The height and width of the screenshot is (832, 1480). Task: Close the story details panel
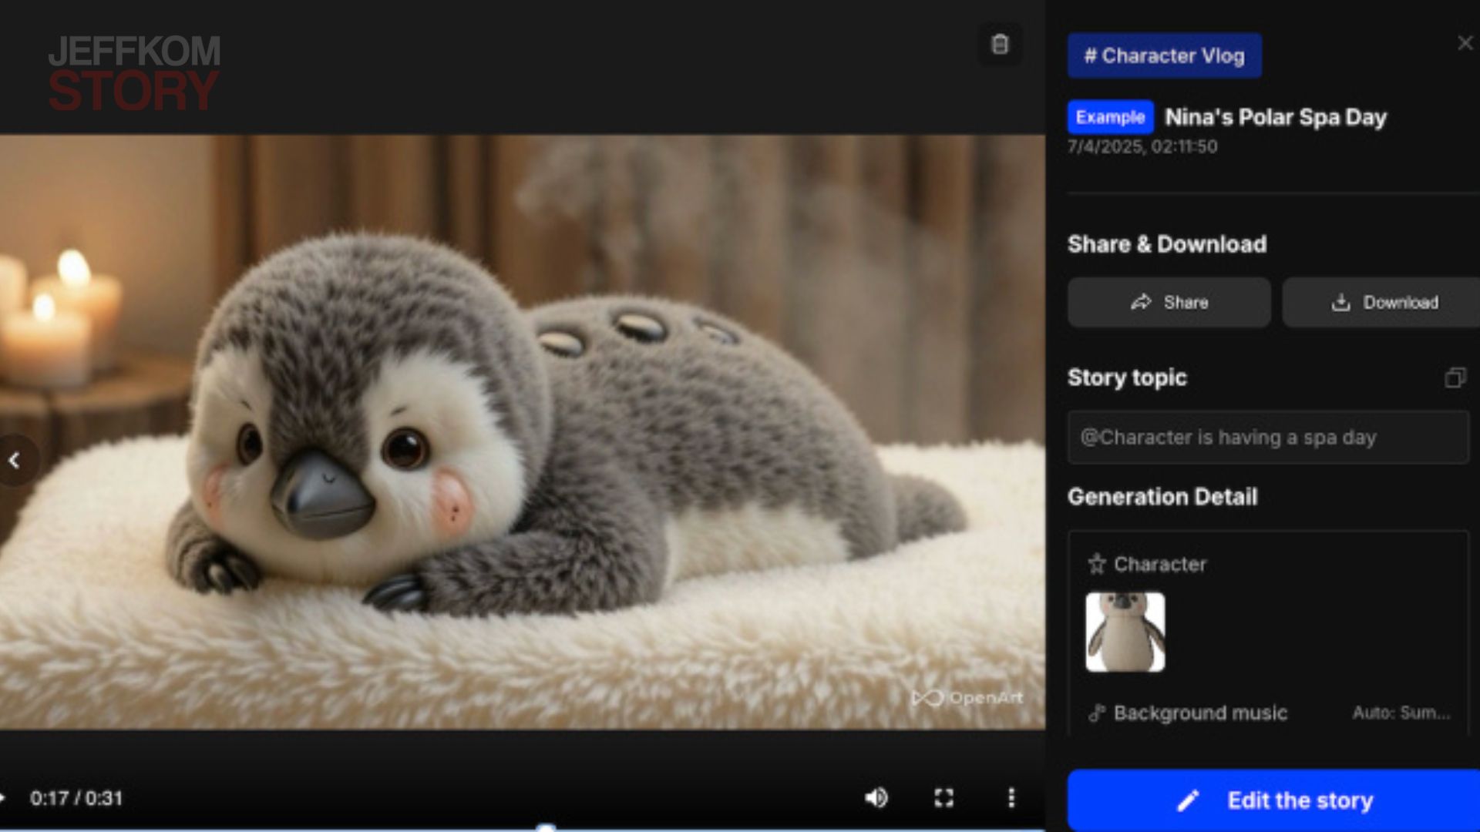click(x=1465, y=43)
